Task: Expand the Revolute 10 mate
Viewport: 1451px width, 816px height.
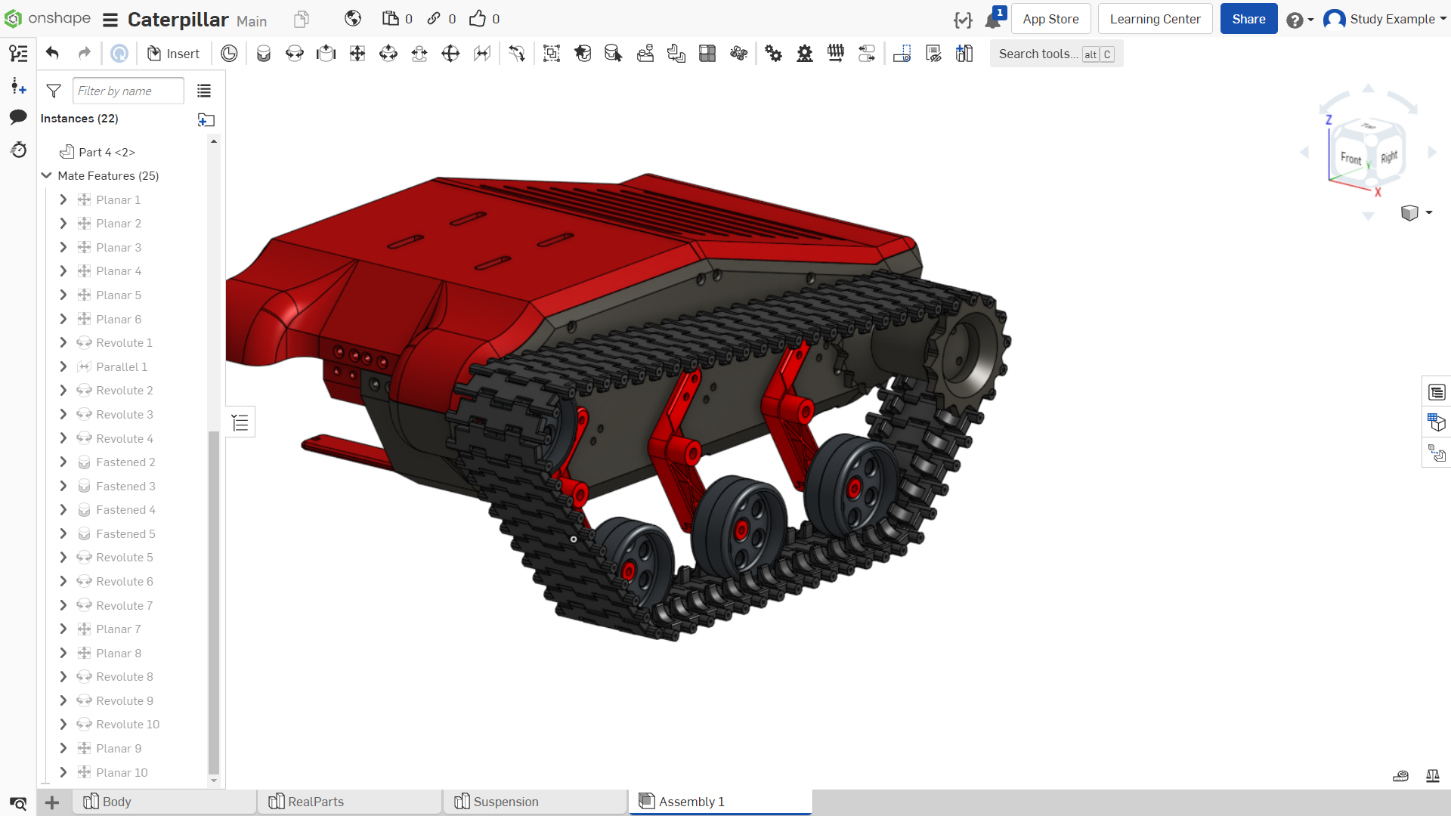Action: click(x=63, y=725)
